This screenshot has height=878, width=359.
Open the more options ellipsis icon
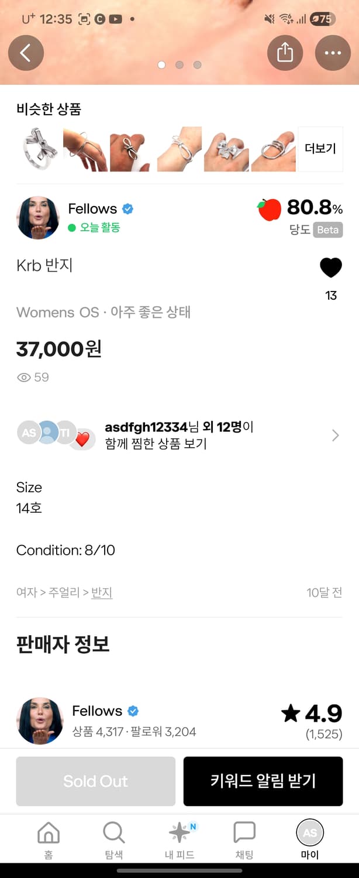pyautogui.click(x=333, y=53)
